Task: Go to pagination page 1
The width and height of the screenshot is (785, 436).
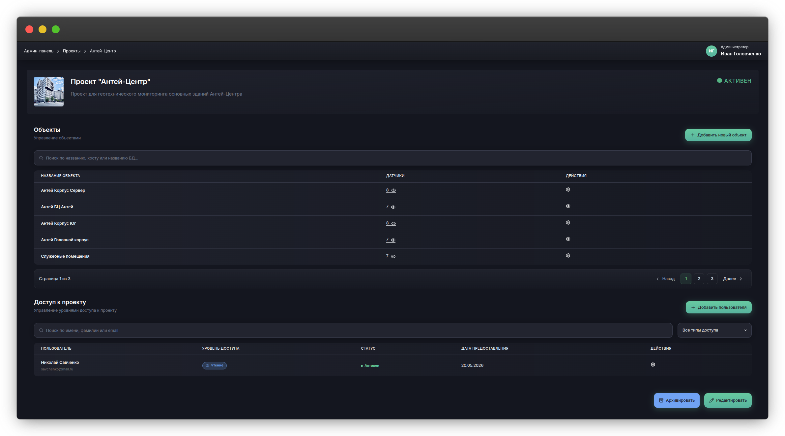Action: click(686, 279)
